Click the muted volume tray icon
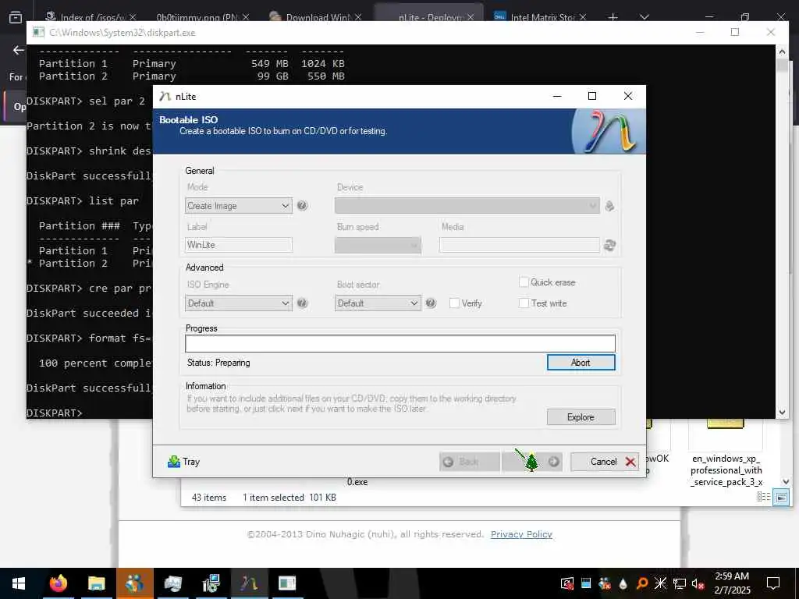Screen dimensions: 799x599 [698, 583]
